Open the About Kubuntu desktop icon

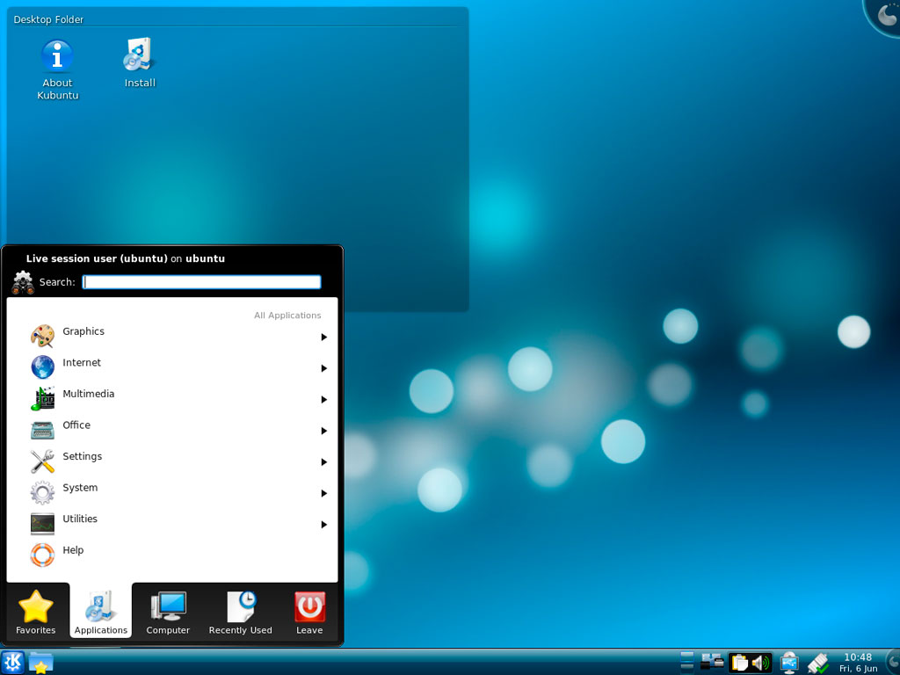click(x=57, y=57)
